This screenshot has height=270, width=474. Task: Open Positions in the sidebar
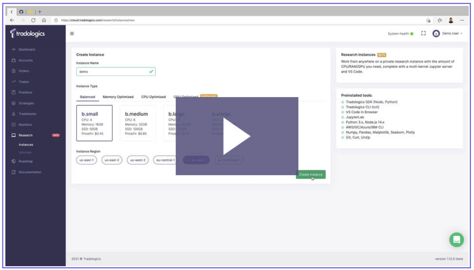tap(26, 92)
